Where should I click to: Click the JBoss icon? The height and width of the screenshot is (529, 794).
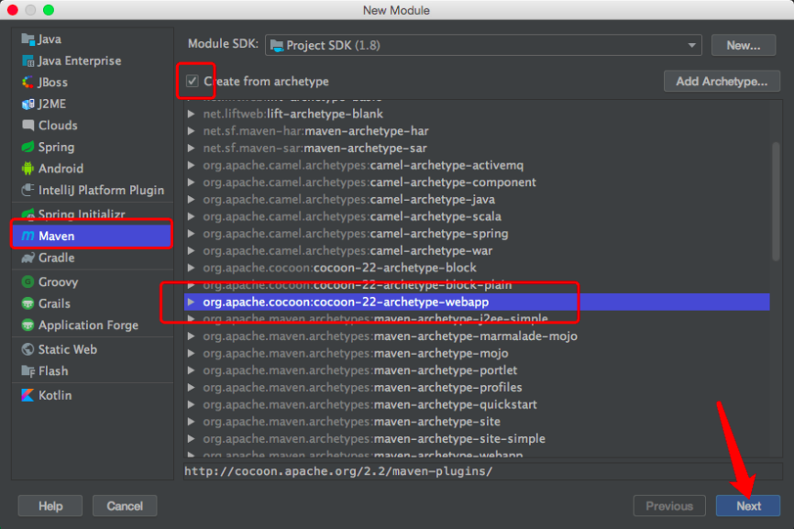pos(28,82)
